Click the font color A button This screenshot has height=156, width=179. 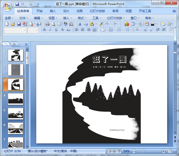(137, 30)
